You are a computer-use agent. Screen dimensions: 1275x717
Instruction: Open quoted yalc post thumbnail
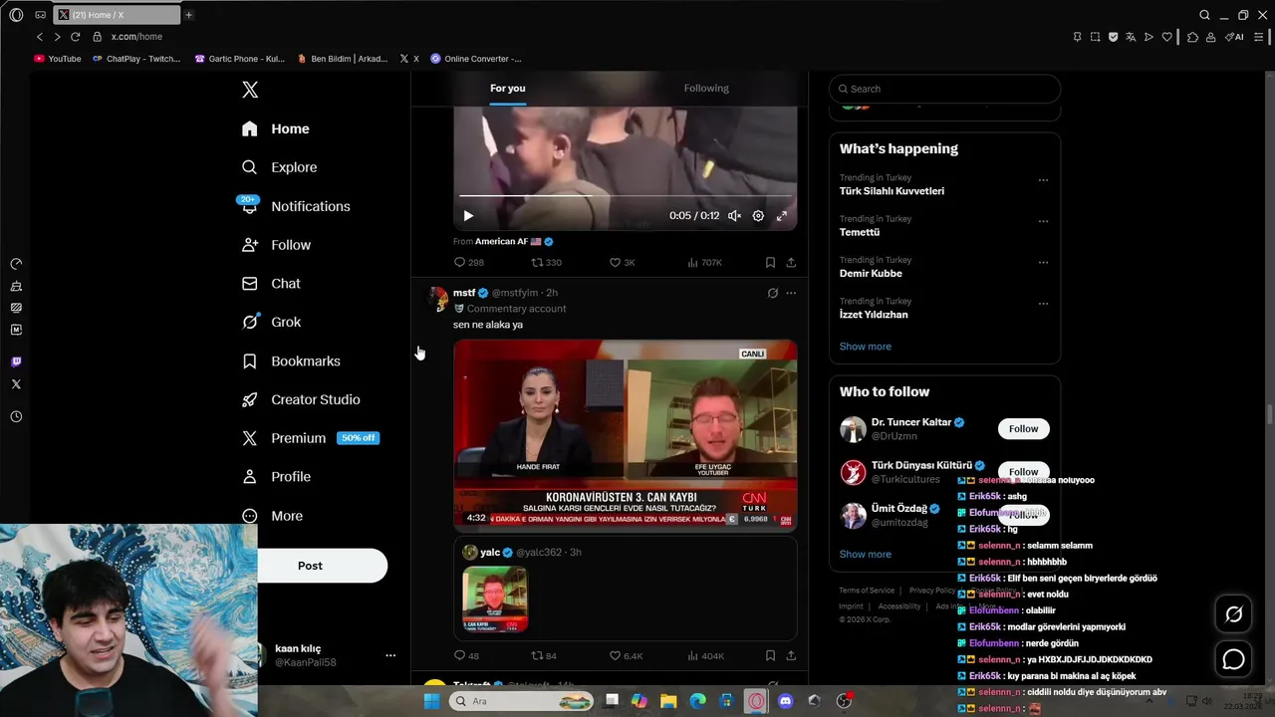tap(495, 598)
